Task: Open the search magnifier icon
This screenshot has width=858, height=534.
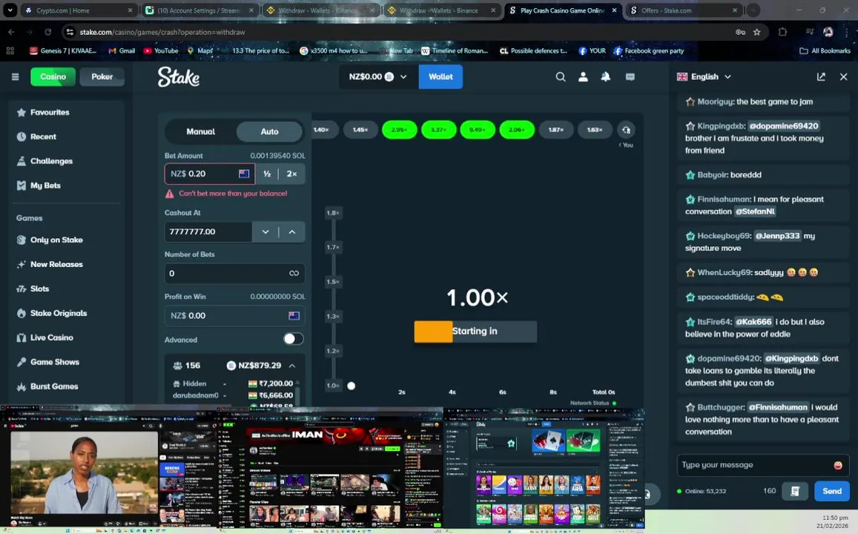Action: pos(561,76)
